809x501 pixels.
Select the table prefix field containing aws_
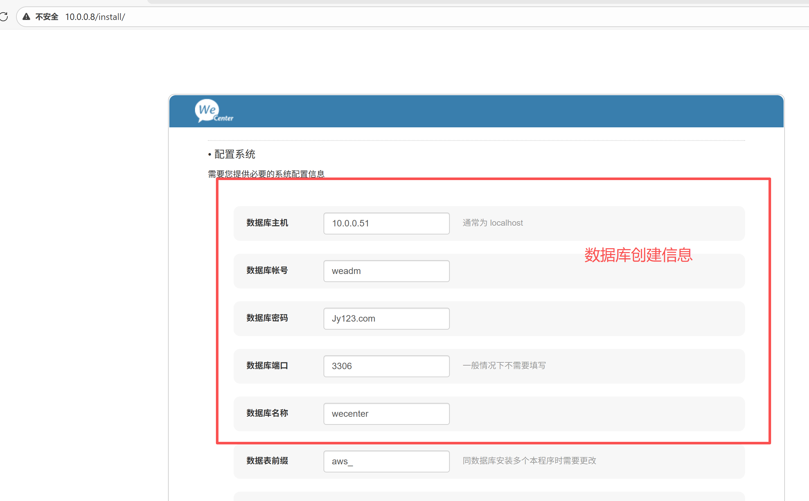pyautogui.click(x=386, y=461)
